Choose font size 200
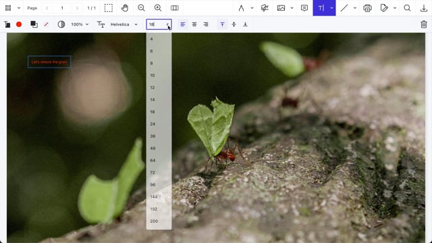 [x=159, y=221]
